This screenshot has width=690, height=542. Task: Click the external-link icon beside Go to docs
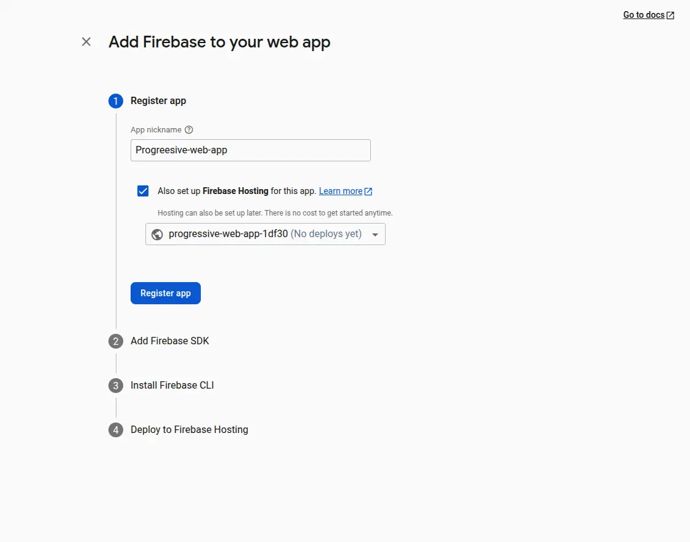(671, 14)
